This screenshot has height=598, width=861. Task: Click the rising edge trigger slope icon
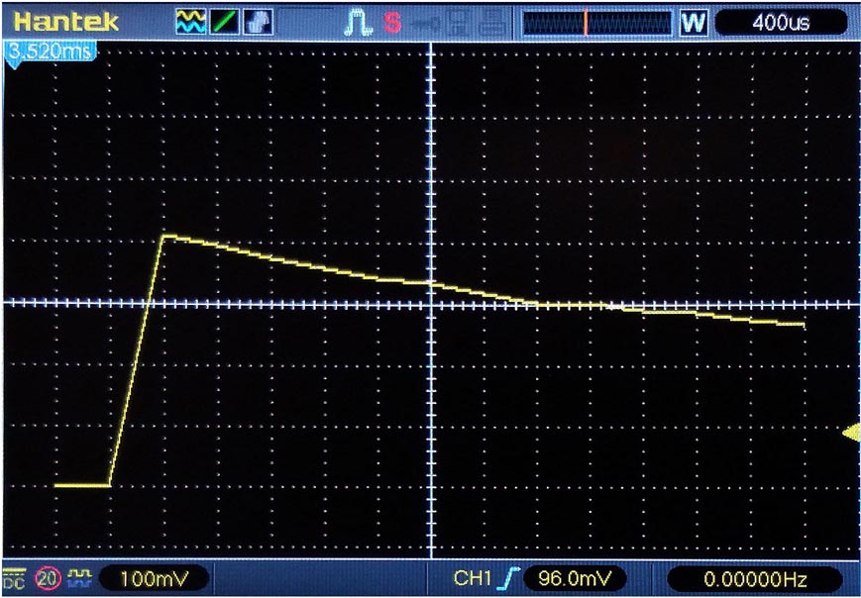coord(510,578)
